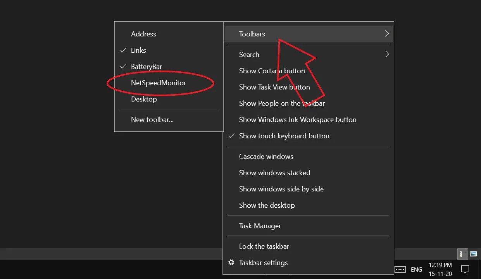Select Cascade windows
481x279 pixels.
tap(308, 157)
